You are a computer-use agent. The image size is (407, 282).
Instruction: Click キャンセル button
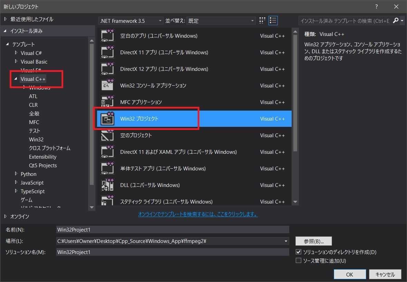385,274
